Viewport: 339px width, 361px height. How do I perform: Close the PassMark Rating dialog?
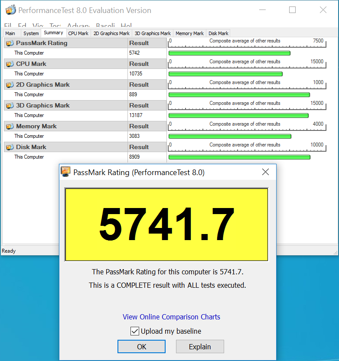click(265, 172)
